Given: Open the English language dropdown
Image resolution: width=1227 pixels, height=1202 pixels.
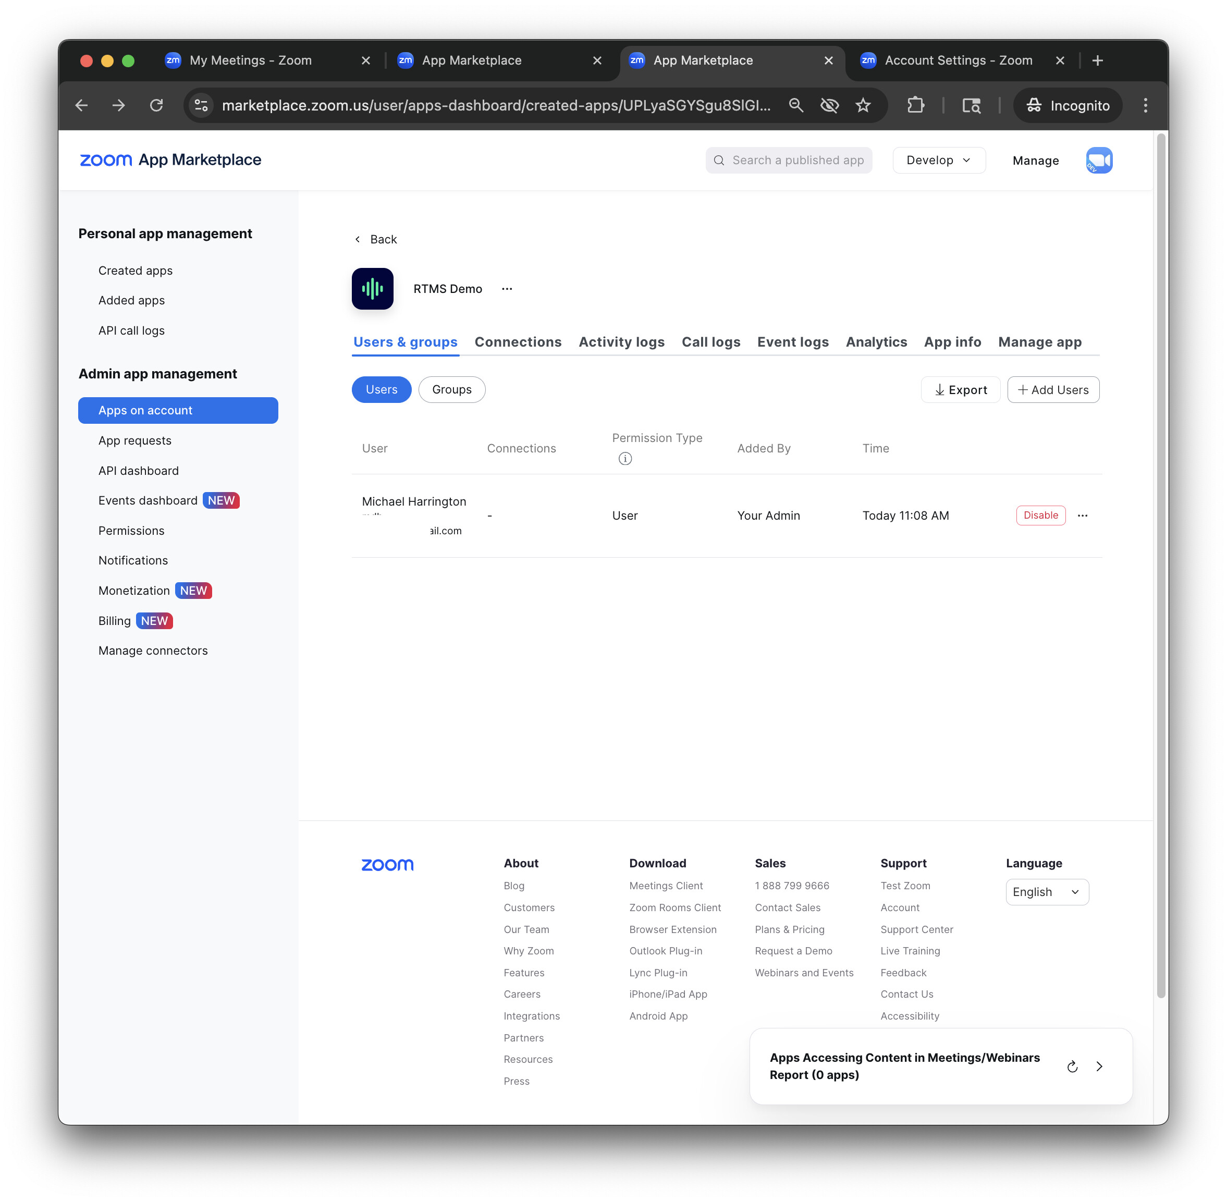Looking at the screenshot, I should click(1047, 892).
